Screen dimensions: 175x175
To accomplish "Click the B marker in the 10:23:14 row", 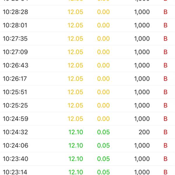I will click(165, 172).
